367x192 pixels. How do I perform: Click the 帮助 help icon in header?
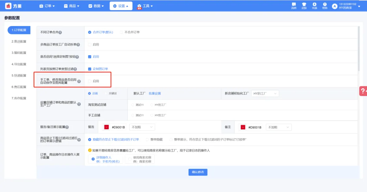coord(325,5)
